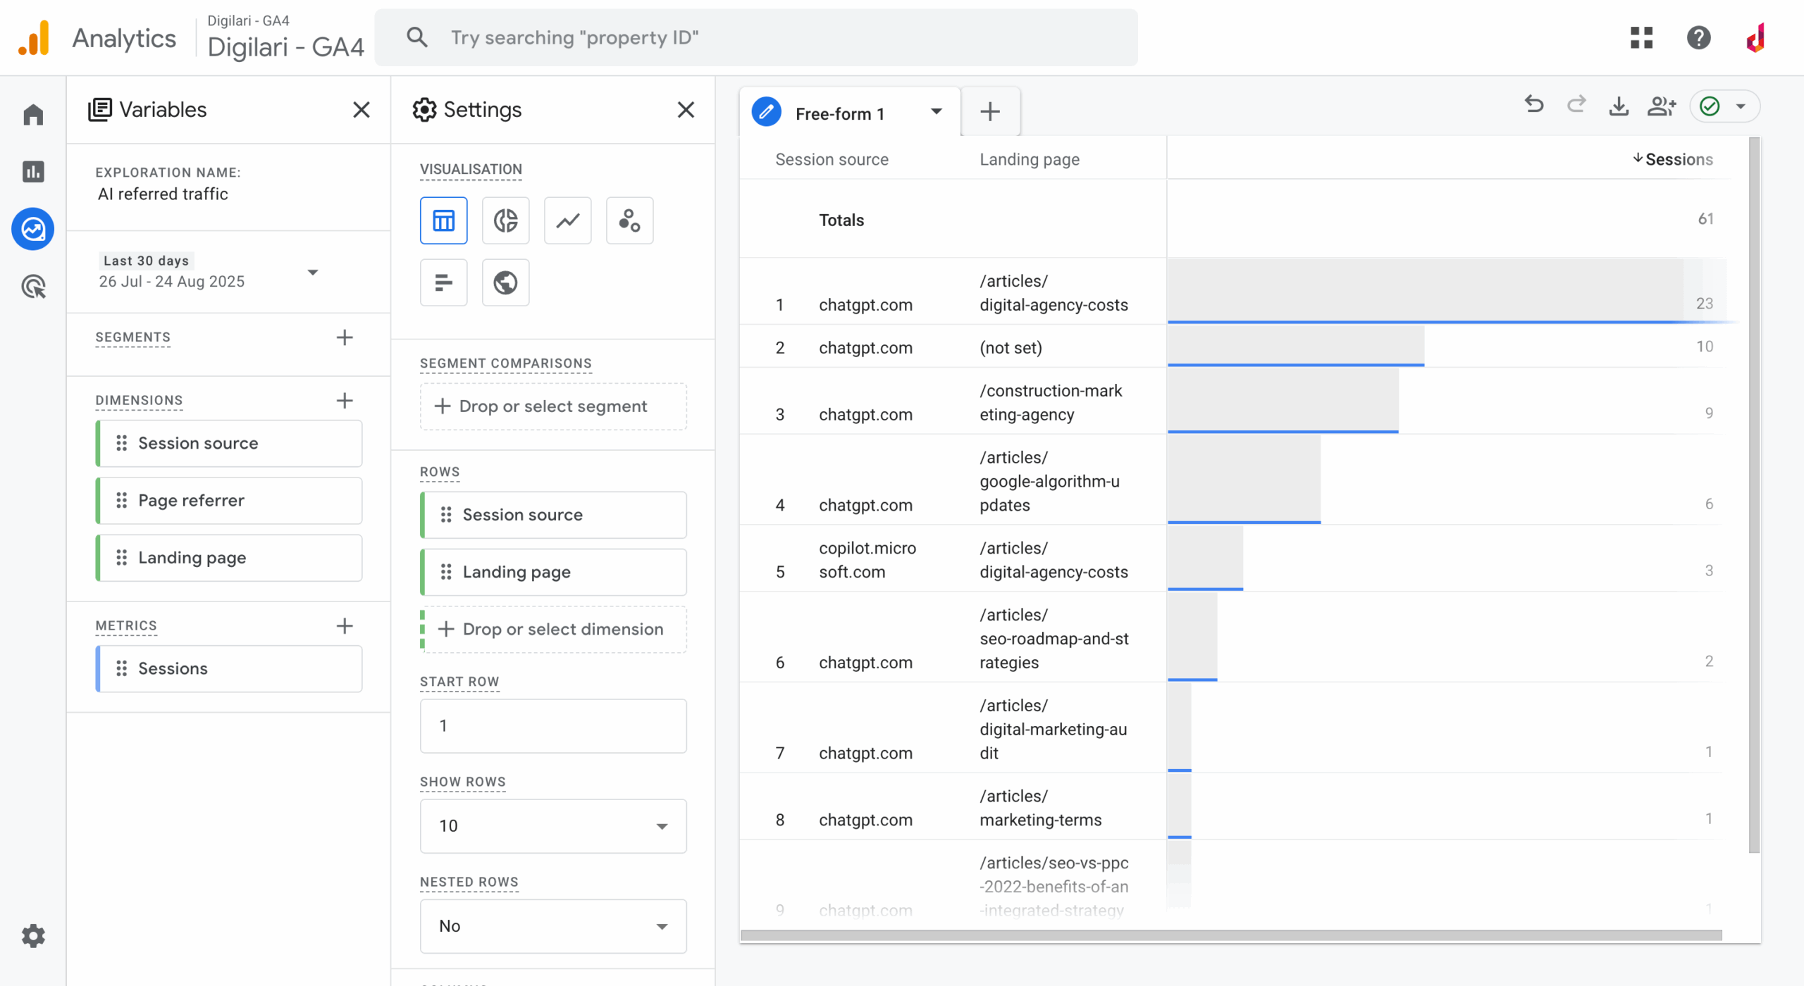Click the horizontal scrollbar under the table
Viewport: 1804px width, 986px height.
pos(1231,935)
